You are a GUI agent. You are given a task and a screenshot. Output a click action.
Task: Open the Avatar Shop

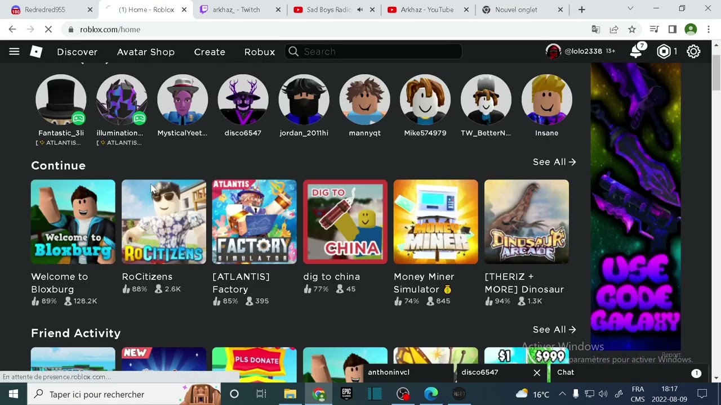click(x=146, y=52)
